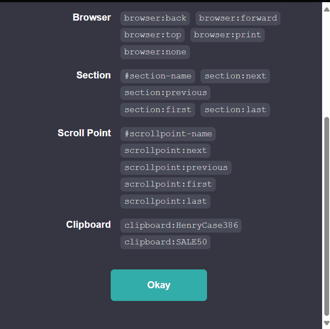Click the section:last tag
The width and height of the screenshot is (330, 329).
point(235,110)
